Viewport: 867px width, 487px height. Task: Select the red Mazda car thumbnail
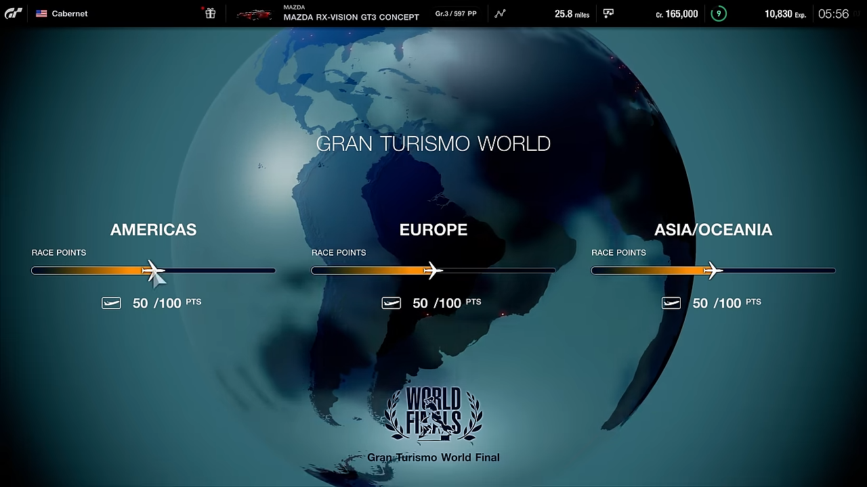(254, 14)
